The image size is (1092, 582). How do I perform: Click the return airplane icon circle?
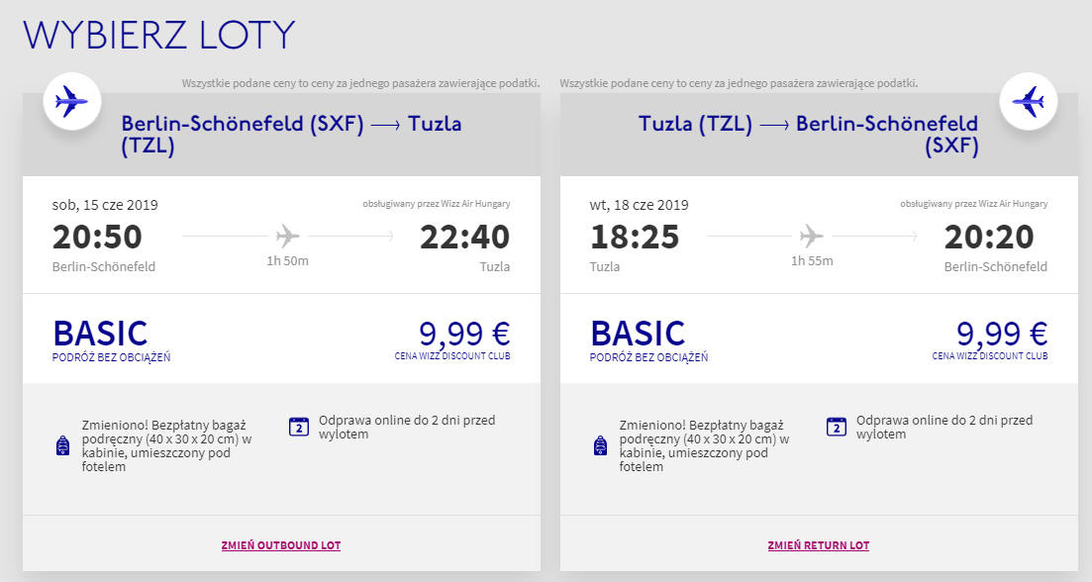pos(1028,103)
